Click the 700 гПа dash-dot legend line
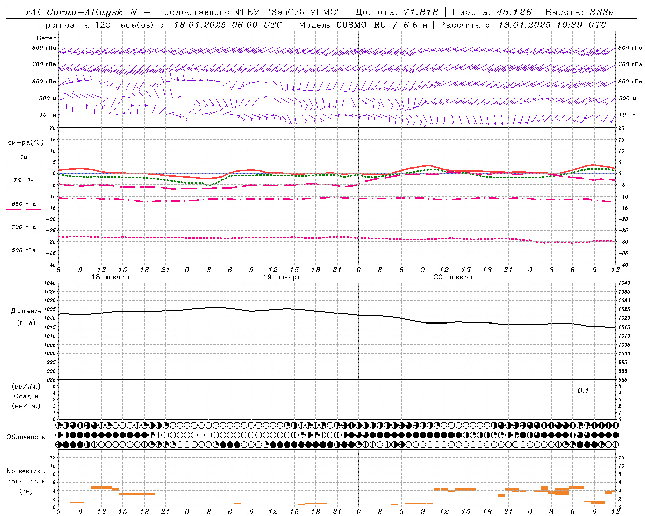The image size is (645, 516). click(22, 233)
